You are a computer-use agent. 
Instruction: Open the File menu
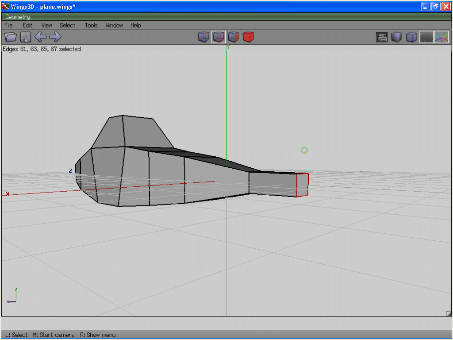click(8, 25)
